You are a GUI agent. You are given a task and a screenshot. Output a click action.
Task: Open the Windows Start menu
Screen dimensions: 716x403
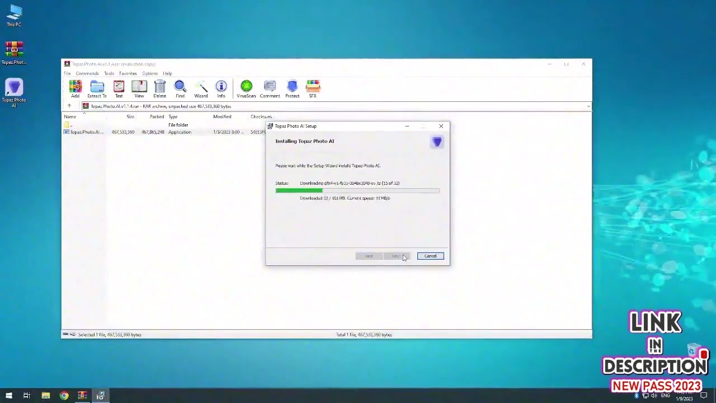[x=8, y=396]
